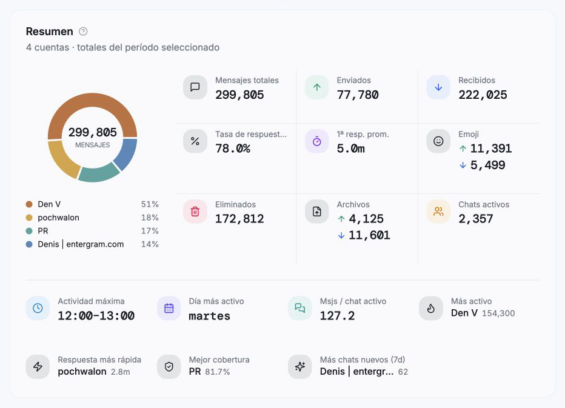
Task: Click the teal donut chart segment
Action: pos(99,175)
